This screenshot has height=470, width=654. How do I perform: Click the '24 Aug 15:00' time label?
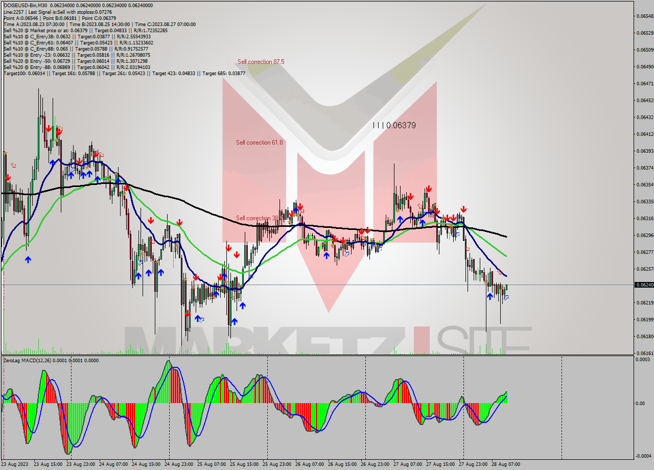tap(146, 464)
